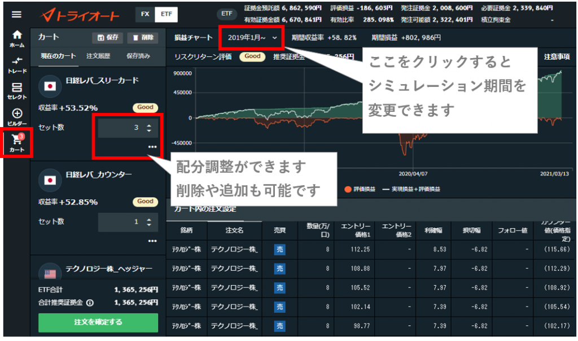This screenshot has width=578, height=341.
Task: Go to Home (ホーム) in sidebar
Action: tap(17, 39)
